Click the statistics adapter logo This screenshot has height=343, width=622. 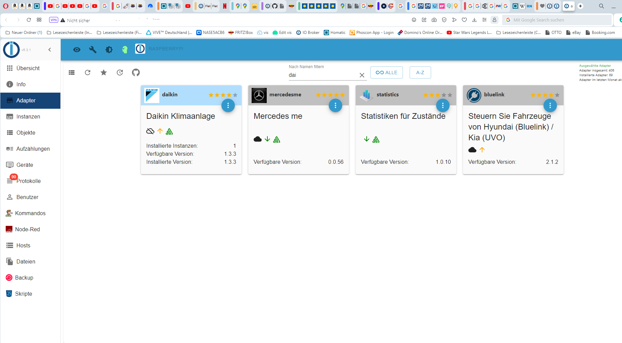[366, 95]
